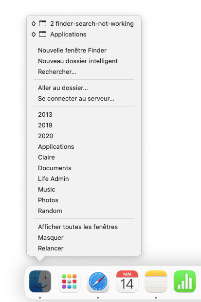Open the Notes app icon
The image size is (201, 302).
[156, 282]
